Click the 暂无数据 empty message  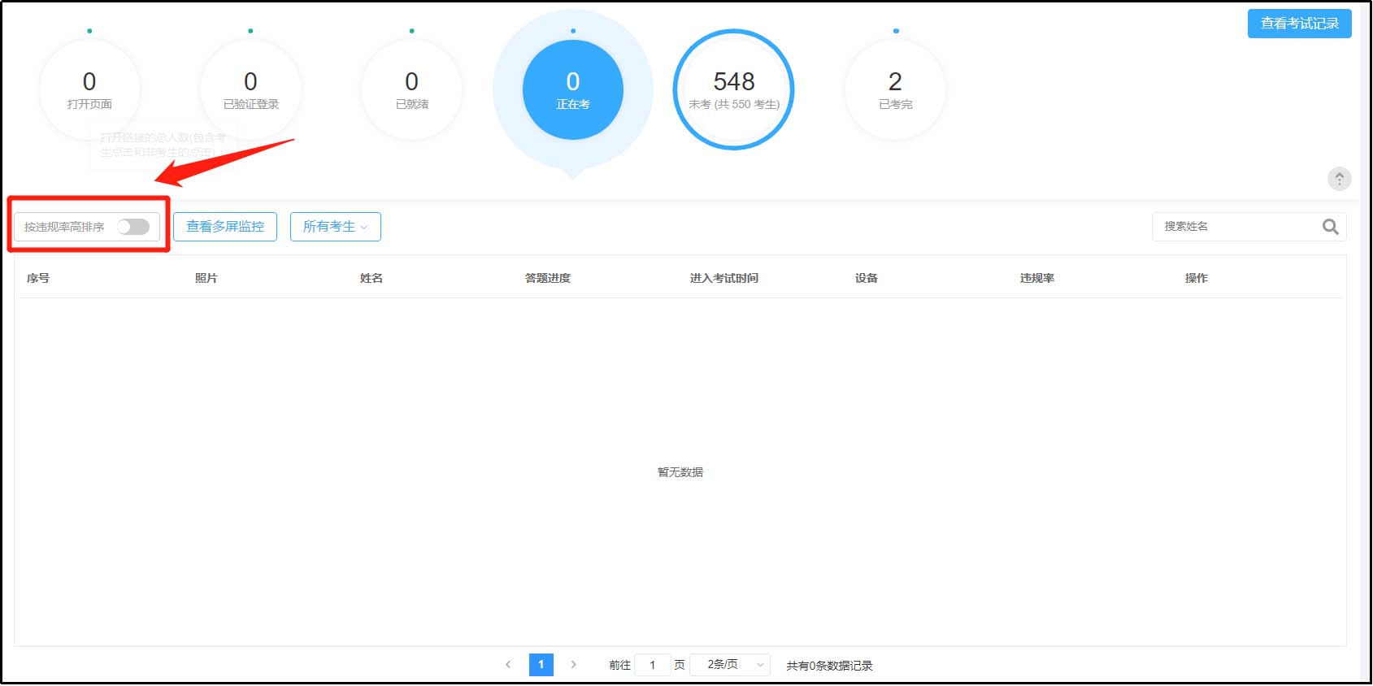(680, 472)
